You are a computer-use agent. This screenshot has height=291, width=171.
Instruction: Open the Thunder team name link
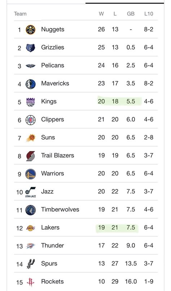pyautogui.click(x=53, y=245)
